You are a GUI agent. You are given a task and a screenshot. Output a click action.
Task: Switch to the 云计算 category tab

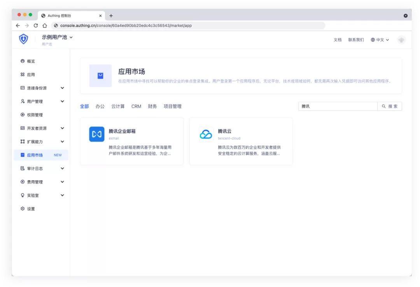[x=118, y=106]
